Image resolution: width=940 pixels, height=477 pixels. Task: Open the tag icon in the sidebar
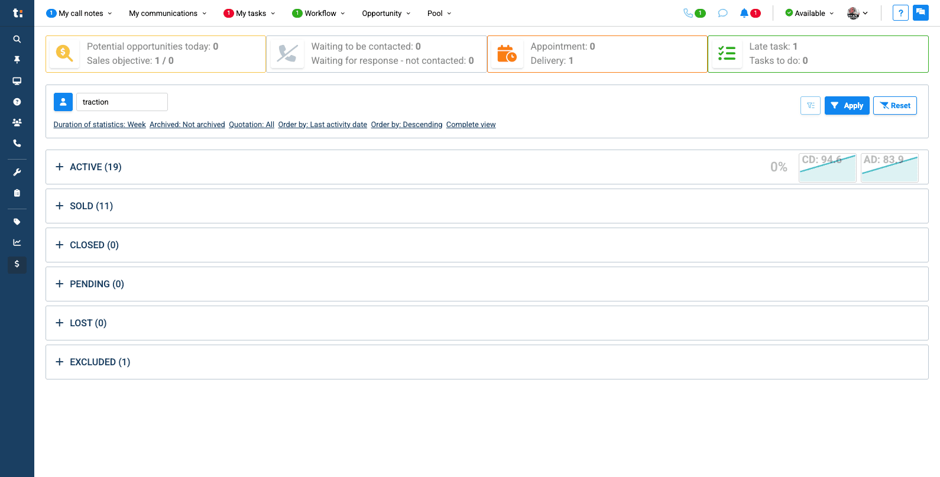(x=17, y=222)
